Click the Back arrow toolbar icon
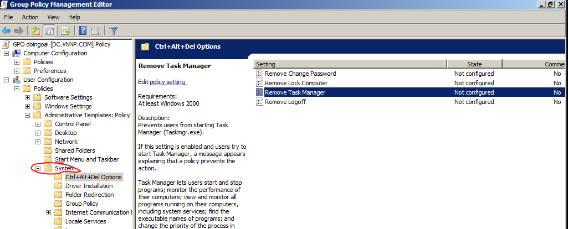 click(x=6, y=31)
